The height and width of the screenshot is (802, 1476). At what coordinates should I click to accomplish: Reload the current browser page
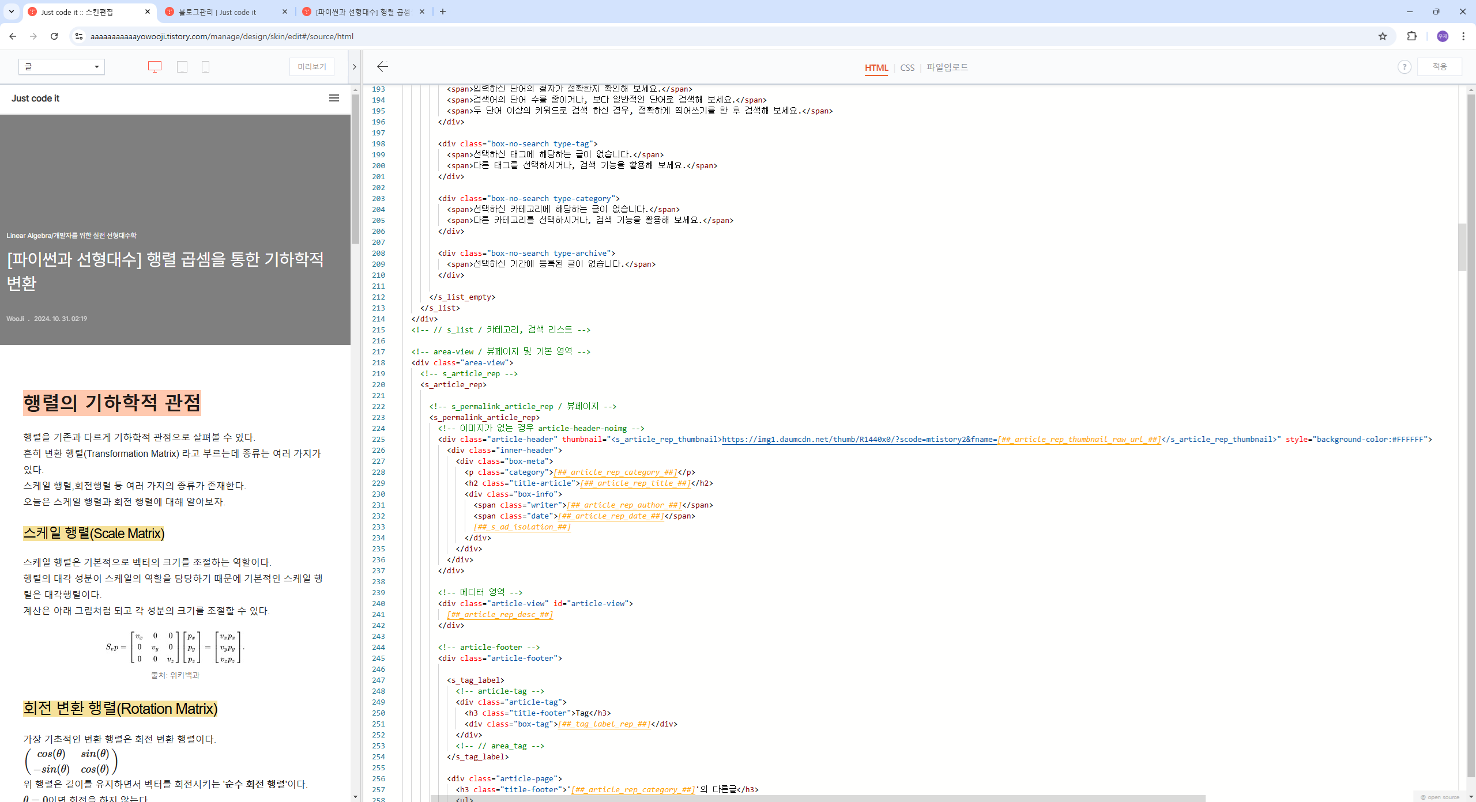click(x=54, y=36)
